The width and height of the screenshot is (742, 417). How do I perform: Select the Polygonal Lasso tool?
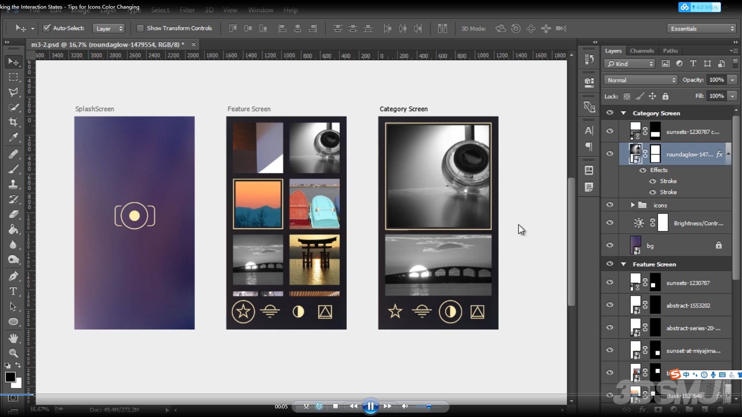(x=14, y=92)
